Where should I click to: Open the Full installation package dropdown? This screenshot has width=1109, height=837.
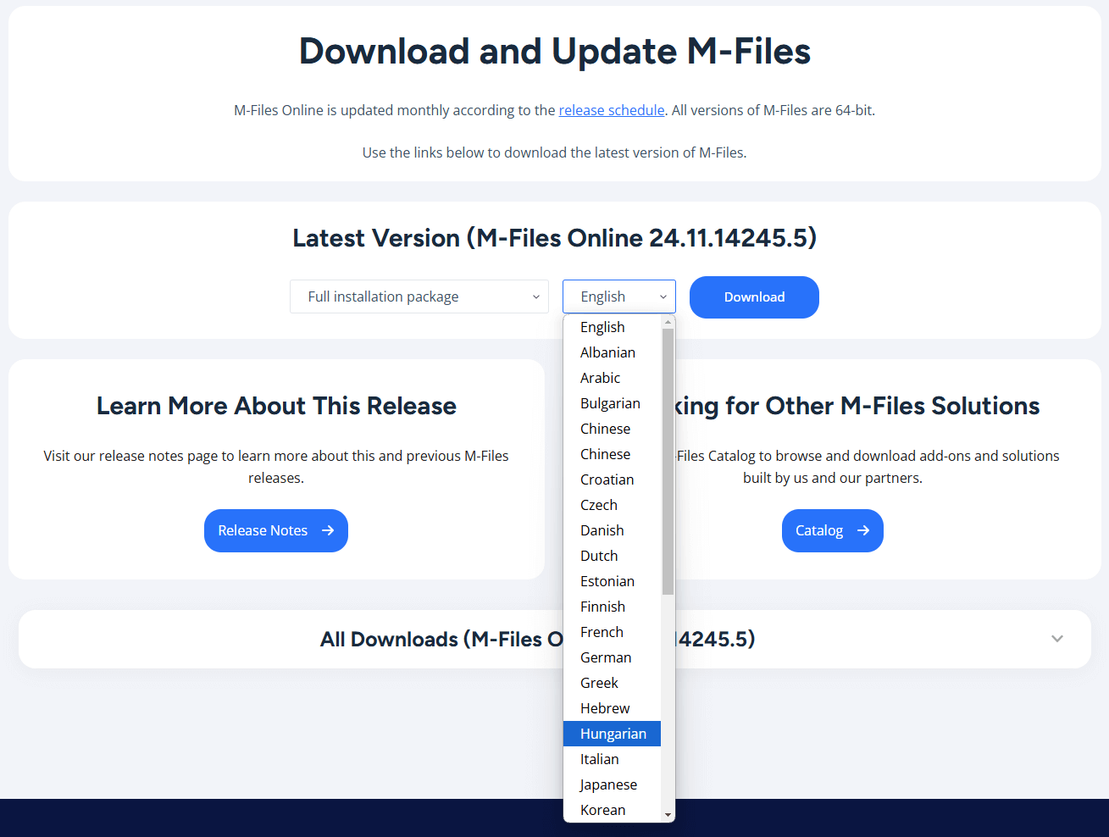tap(419, 297)
